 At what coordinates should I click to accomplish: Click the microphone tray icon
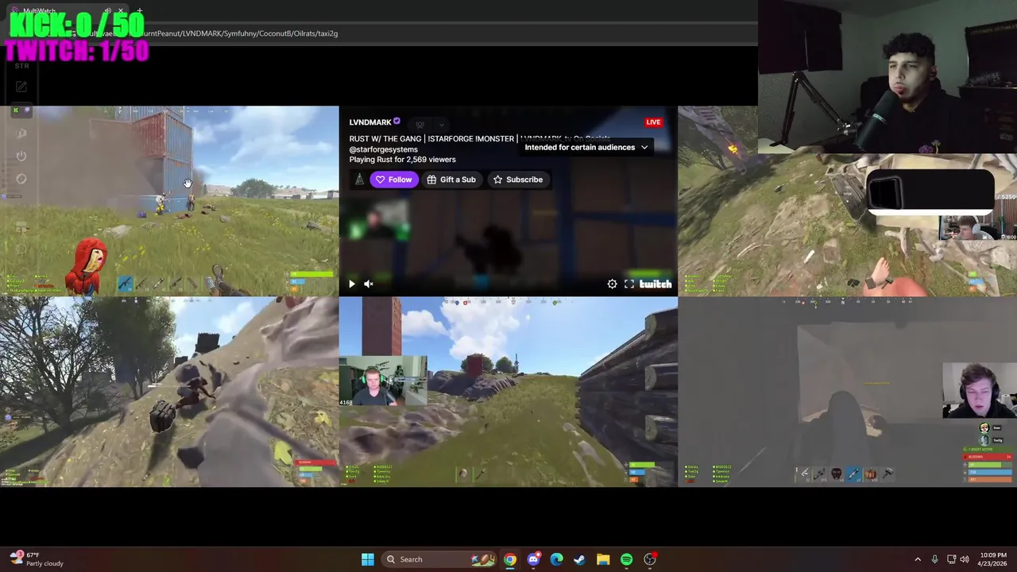coord(934,559)
